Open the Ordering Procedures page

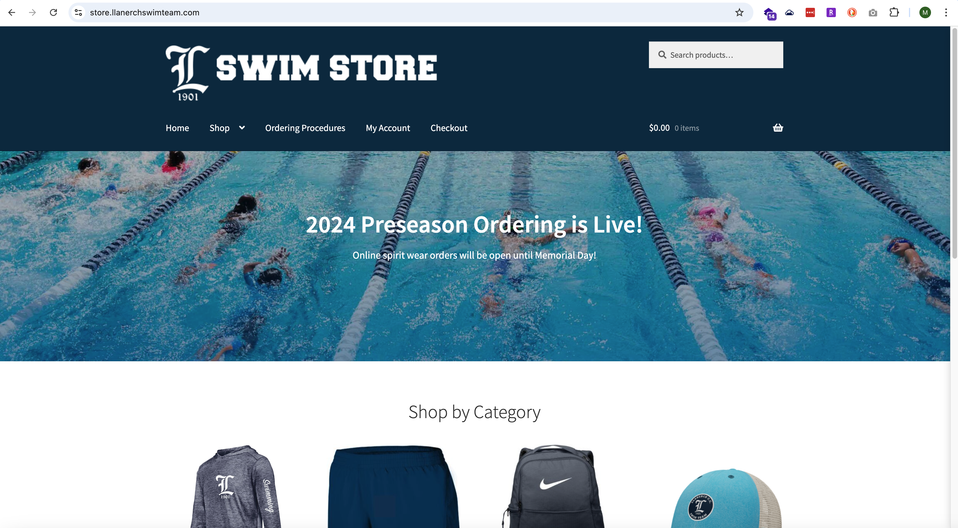tap(305, 128)
